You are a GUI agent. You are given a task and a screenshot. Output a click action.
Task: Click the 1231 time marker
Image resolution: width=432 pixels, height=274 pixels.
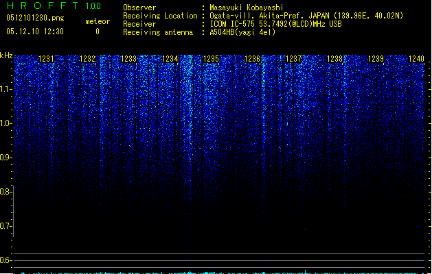click(46, 59)
